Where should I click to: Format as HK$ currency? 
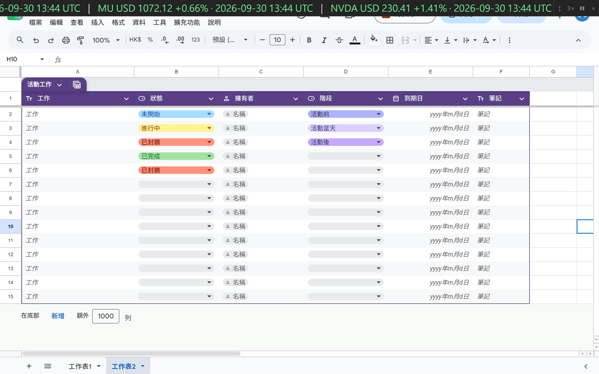point(135,40)
